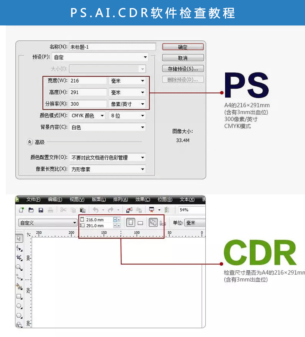Toggle apply layout to all pages
The width and height of the screenshot is (305, 337).
click(153, 222)
